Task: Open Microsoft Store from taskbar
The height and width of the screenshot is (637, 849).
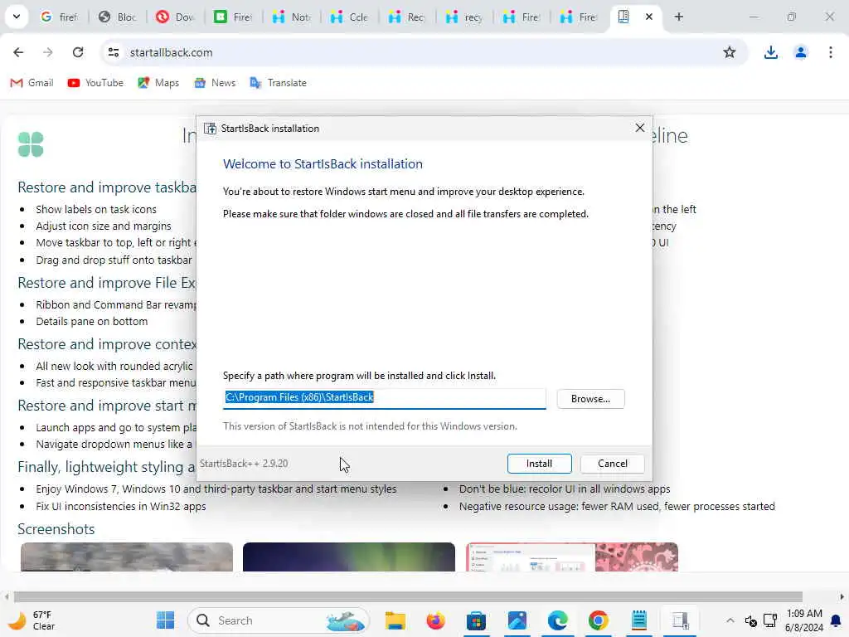Action: tap(476, 620)
